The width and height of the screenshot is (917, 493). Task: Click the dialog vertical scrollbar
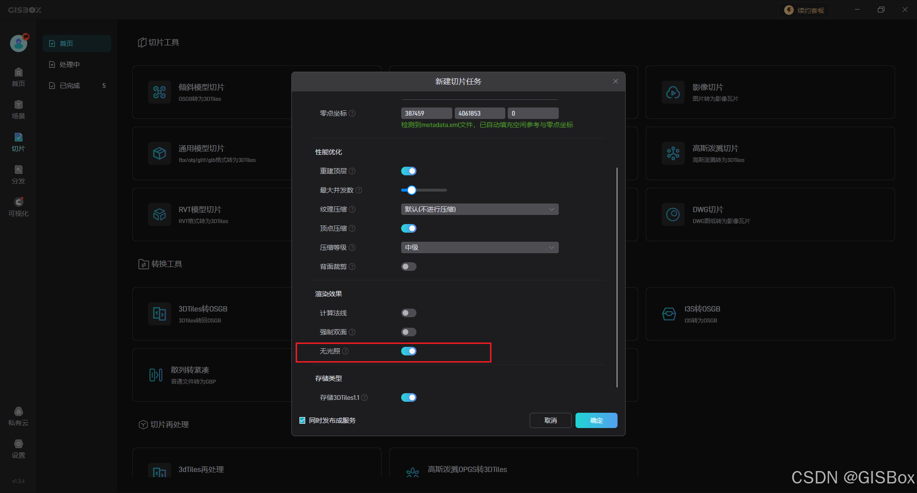point(617,277)
